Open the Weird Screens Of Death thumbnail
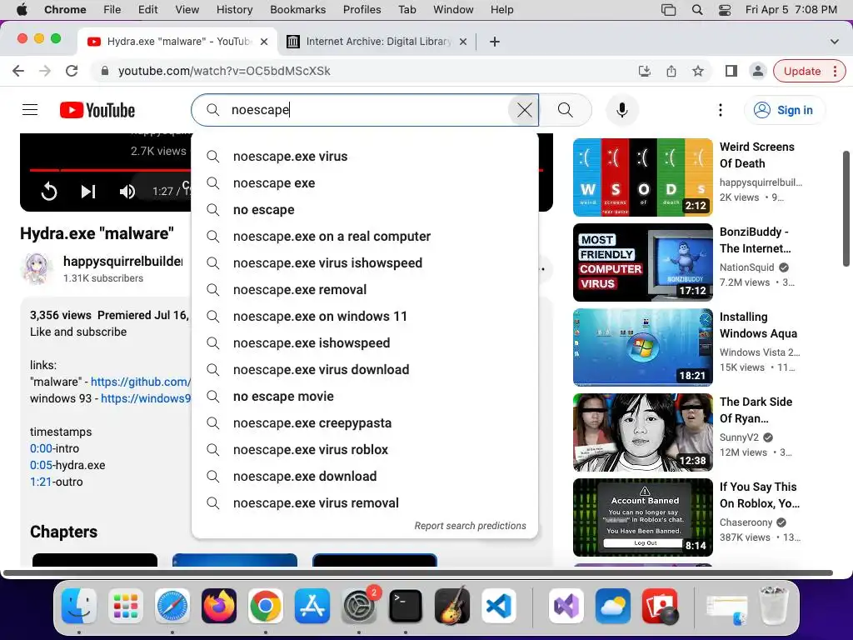Viewport: 853px width, 640px height. coord(642,177)
